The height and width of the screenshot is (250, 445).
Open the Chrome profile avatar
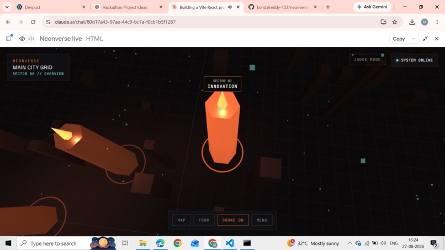tap(425, 22)
